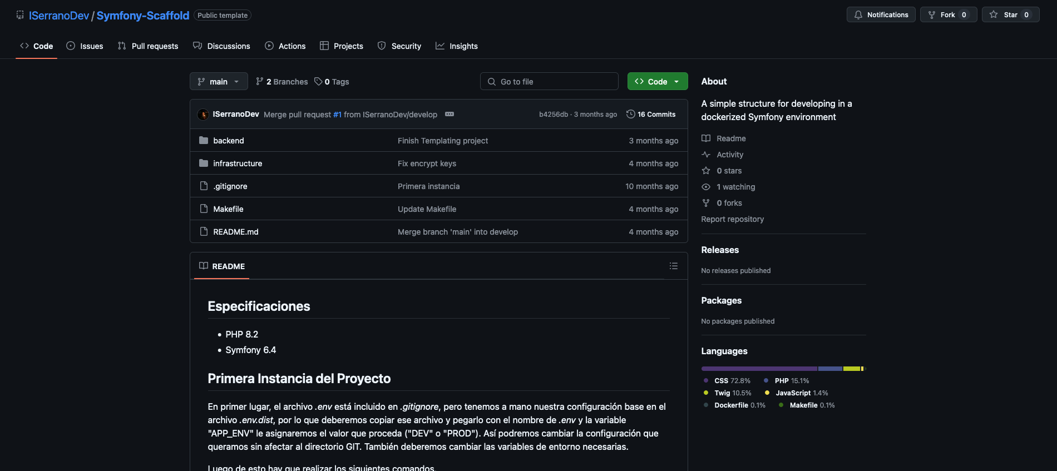Select Twig 10.5% language entry
Viewport: 1057px width, 471px height.
tap(728, 393)
